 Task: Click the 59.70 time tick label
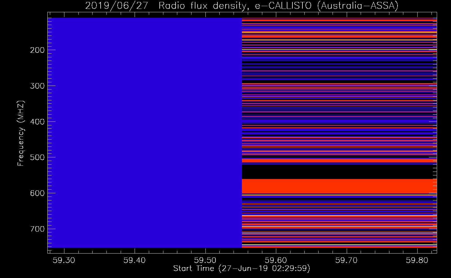(346, 260)
